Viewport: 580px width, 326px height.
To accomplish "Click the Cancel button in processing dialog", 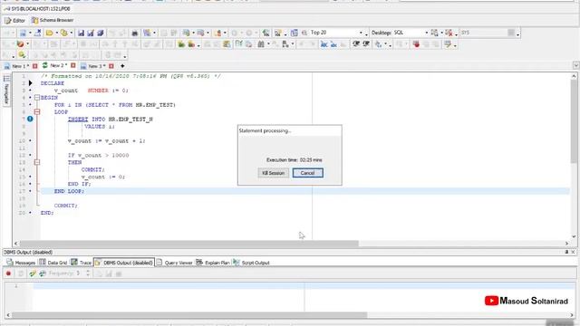I will tap(307, 173).
